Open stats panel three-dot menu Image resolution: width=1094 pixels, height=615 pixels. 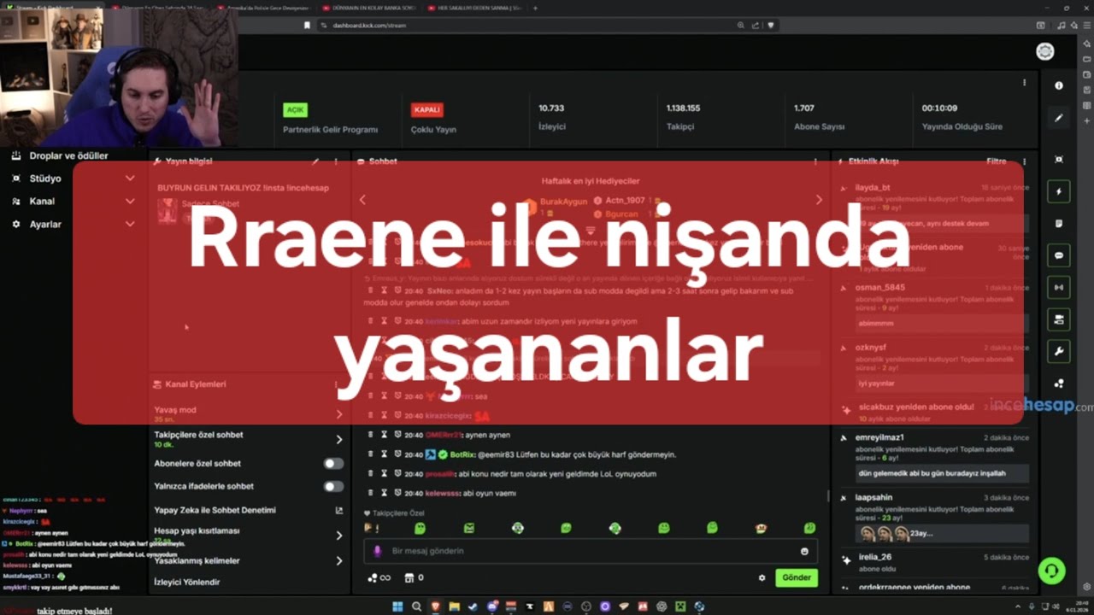coord(1024,83)
